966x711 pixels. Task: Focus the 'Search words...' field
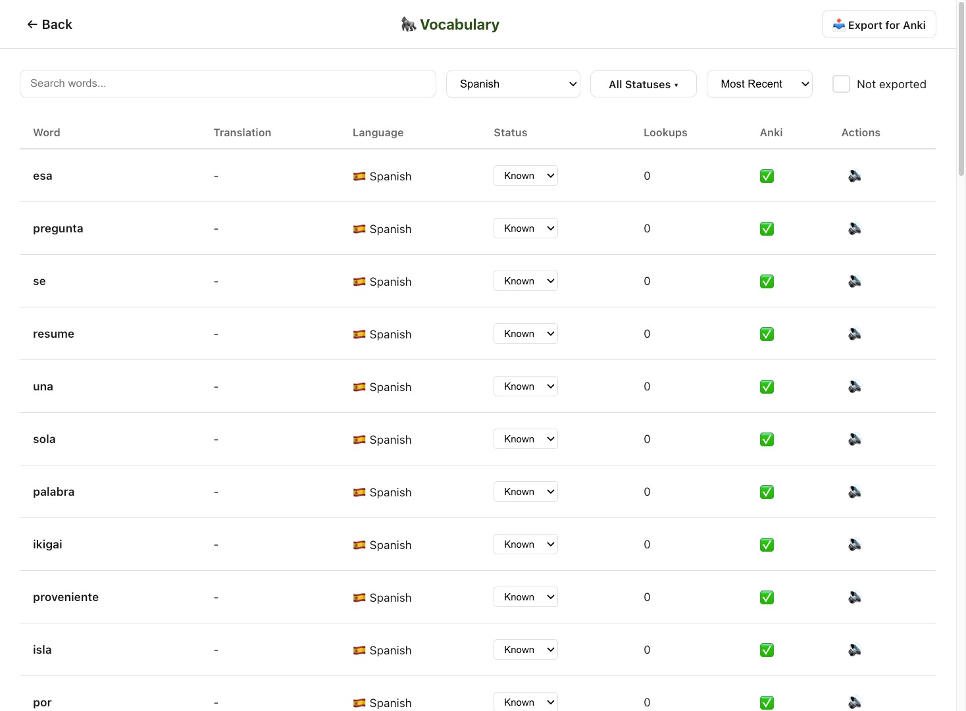(x=228, y=84)
